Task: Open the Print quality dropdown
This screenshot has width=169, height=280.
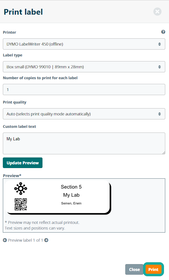Action: click(x=84, y=114)
